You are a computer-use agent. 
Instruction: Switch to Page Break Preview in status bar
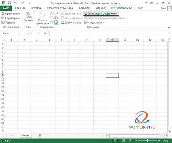pos(131,140)
